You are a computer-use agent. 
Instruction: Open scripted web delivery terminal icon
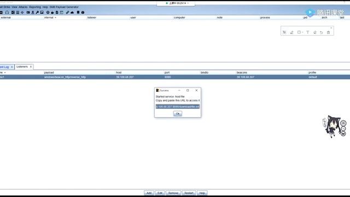click(x=62, y=13)
